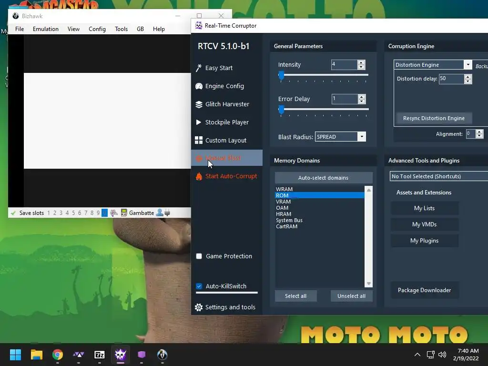488x366 pixels.
Task: Open Distortion Engine dropdown
Action: click(x=468, y=64)
